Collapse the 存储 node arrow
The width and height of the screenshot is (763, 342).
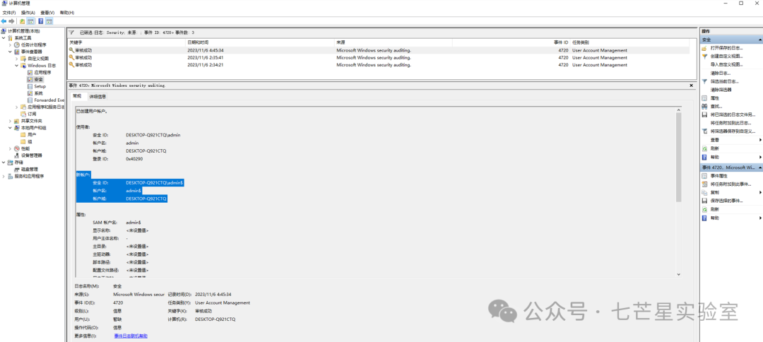pyautogui.click(x=4, y=162)
